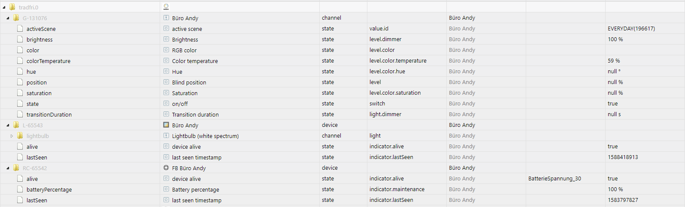Select the lastSeen object under RC-65542
The width and height of the screenshot is (685, 207).
coord(37,200)
